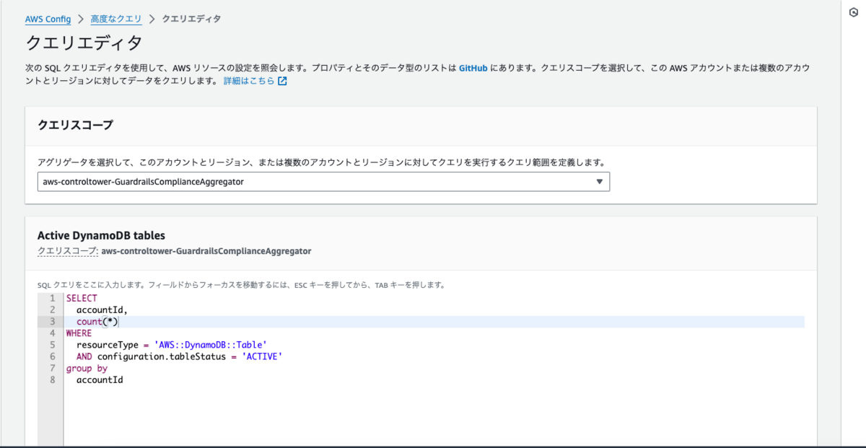Screen dimensions: 866x448
Task: Click the hexagon panel icon at top right
Action: tap(853, 13)
